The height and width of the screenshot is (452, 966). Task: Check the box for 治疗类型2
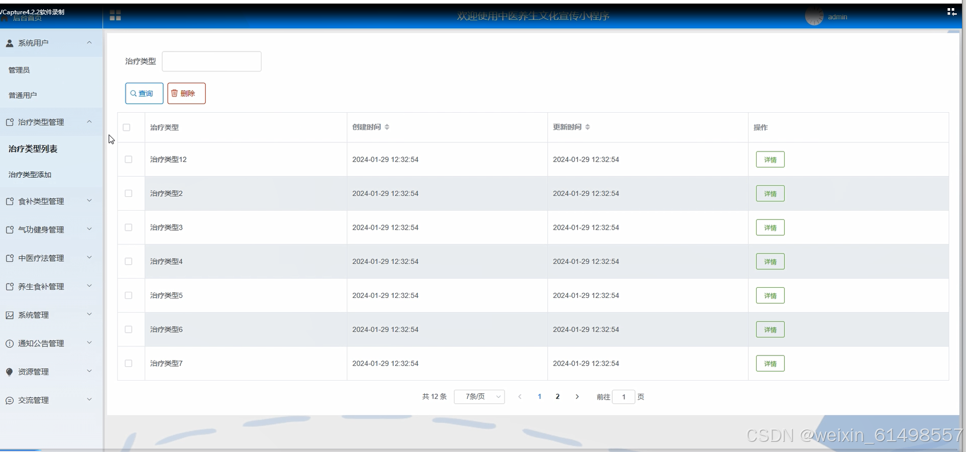point(129,193)
